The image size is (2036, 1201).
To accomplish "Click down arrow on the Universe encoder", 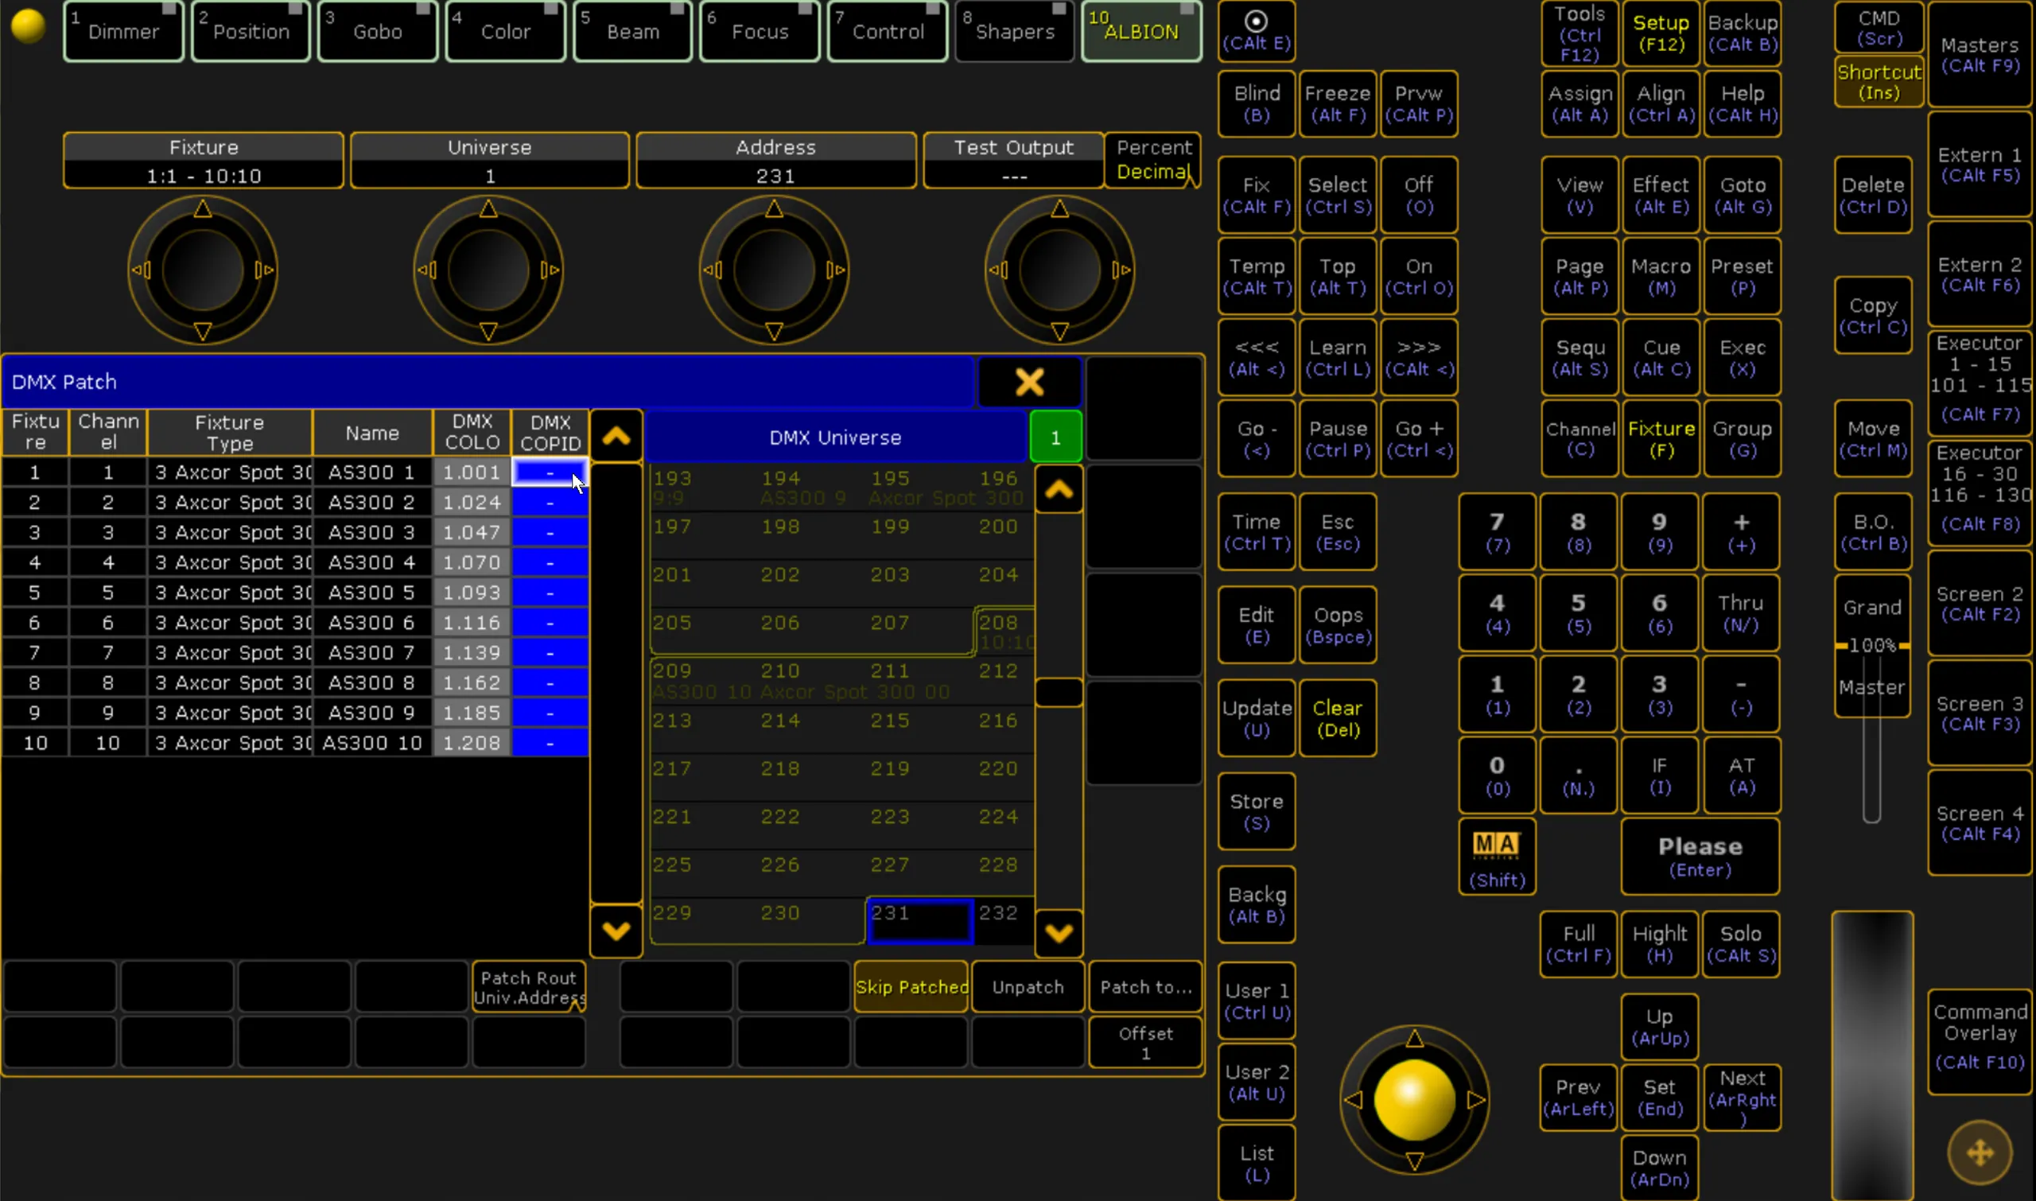I will coord(488,332).
